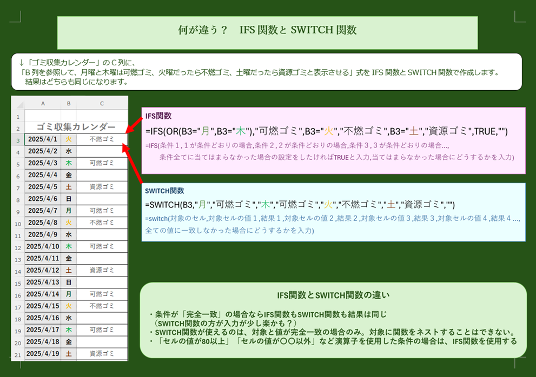
Task: Select the 火 day cell in row 3
Action: 69,139
